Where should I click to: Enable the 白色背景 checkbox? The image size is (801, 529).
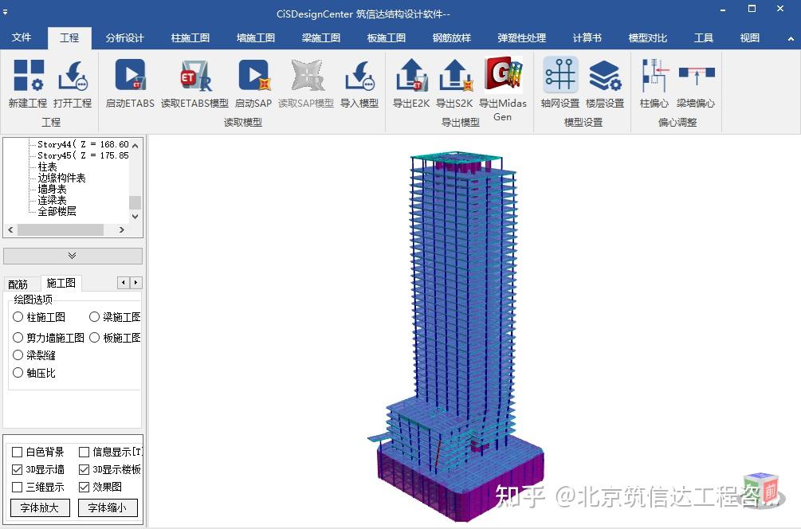point(15,453)
